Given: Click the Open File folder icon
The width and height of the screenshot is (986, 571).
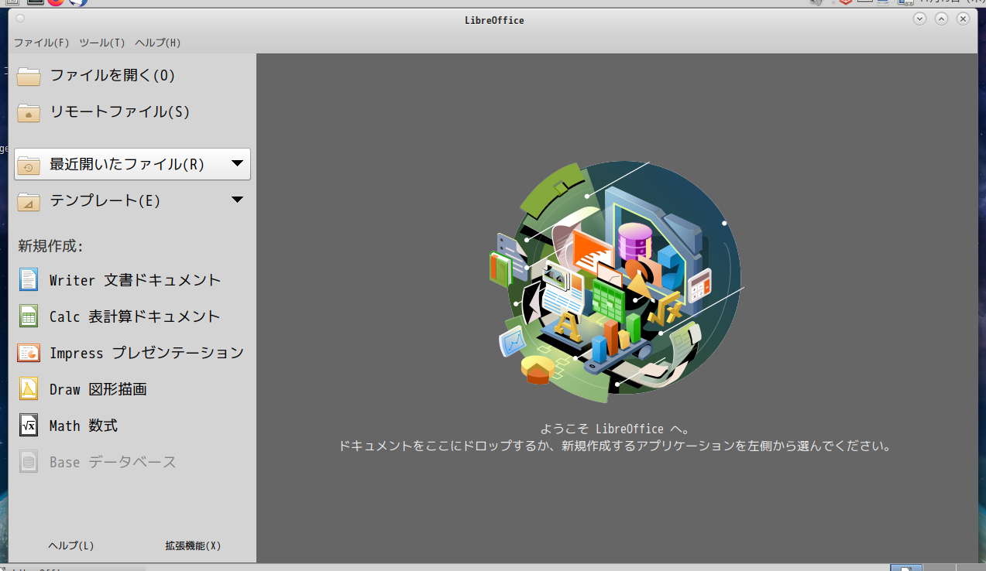Looking at the screenshot, I should [29, 76].
